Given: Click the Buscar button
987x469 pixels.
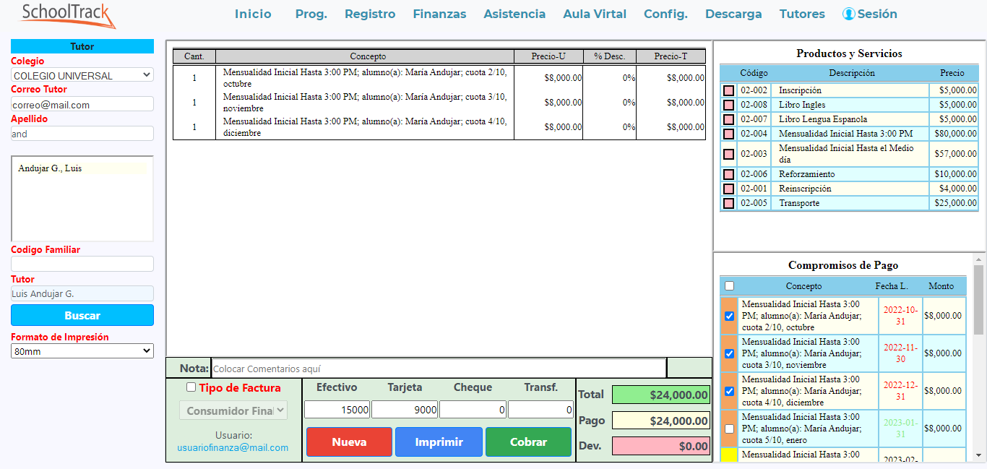Looking at the screenshot, I should coord(82,315).
